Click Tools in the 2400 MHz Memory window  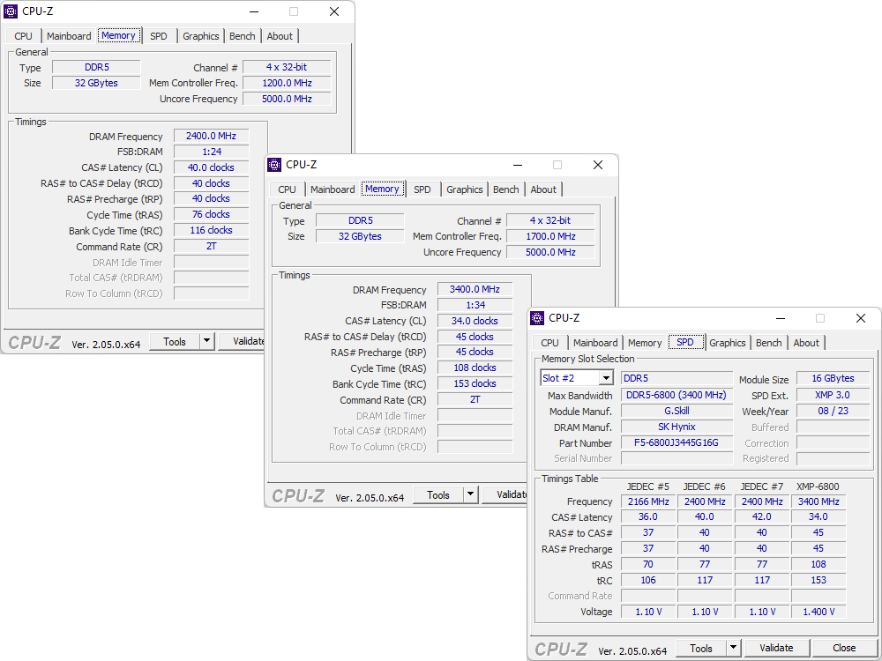click(175, 341)
